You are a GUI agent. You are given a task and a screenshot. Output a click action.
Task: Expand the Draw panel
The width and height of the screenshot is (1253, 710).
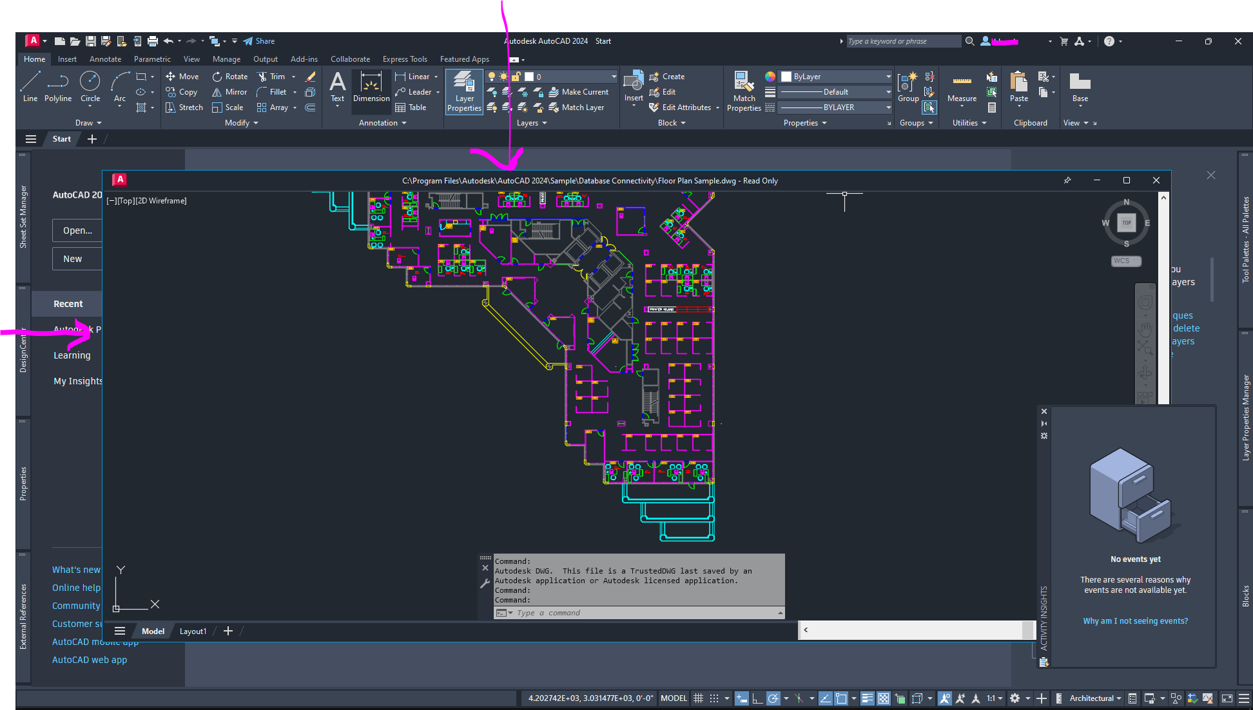coord(88,123)
